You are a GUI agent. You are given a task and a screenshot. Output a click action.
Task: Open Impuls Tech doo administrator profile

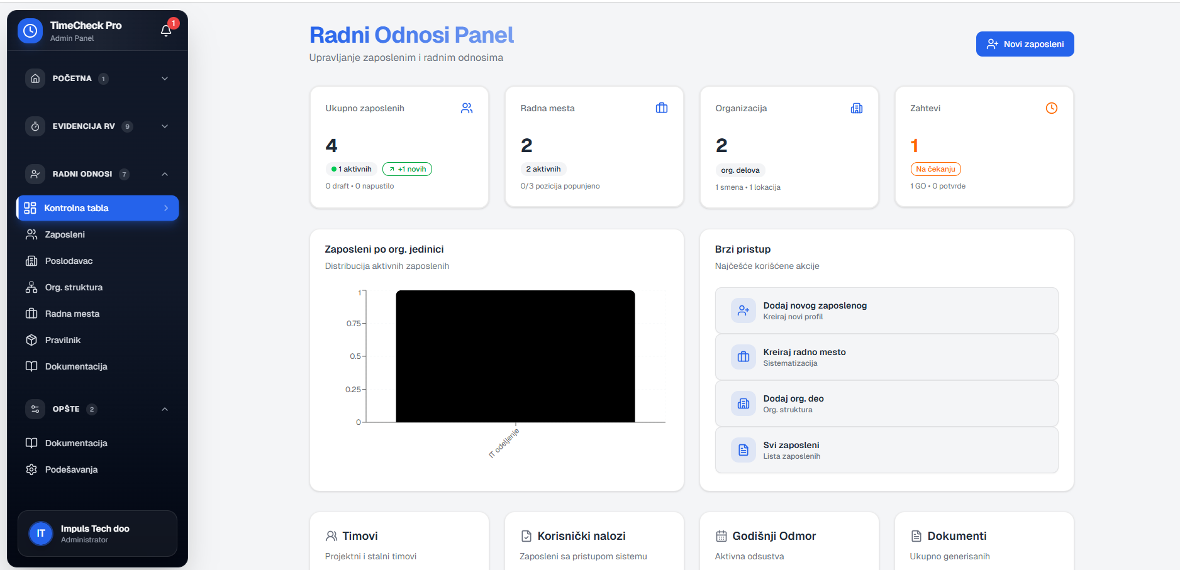(x=97, y=534)
